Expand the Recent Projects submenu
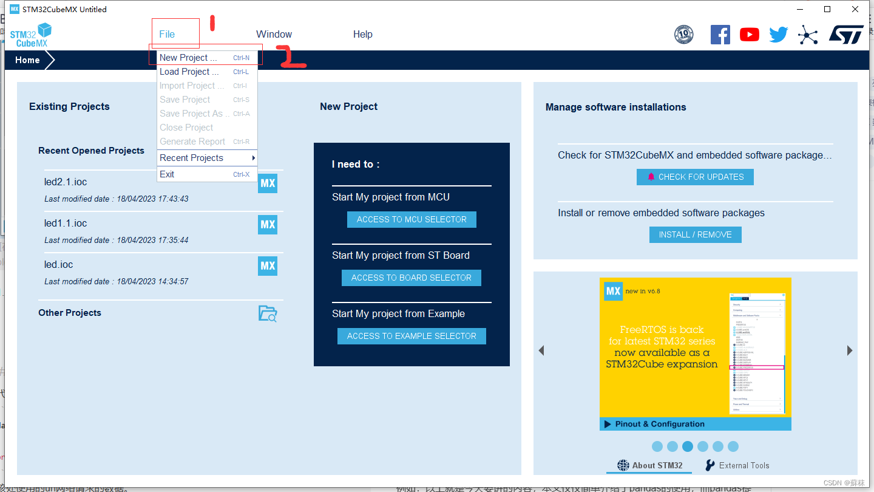 (x=207, y=158)
